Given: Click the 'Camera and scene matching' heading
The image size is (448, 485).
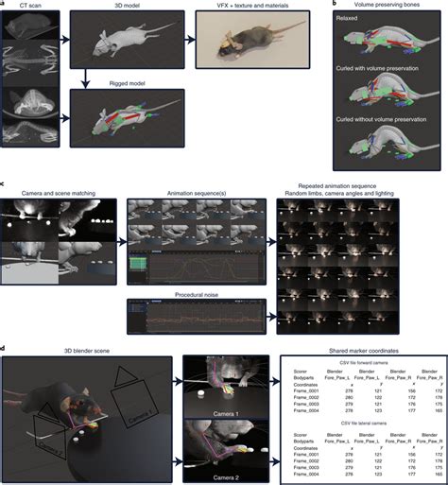Looking at the screenshot, I should point(59,193).
